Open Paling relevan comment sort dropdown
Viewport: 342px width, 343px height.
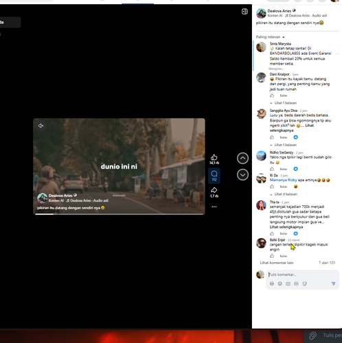[270, 37]
